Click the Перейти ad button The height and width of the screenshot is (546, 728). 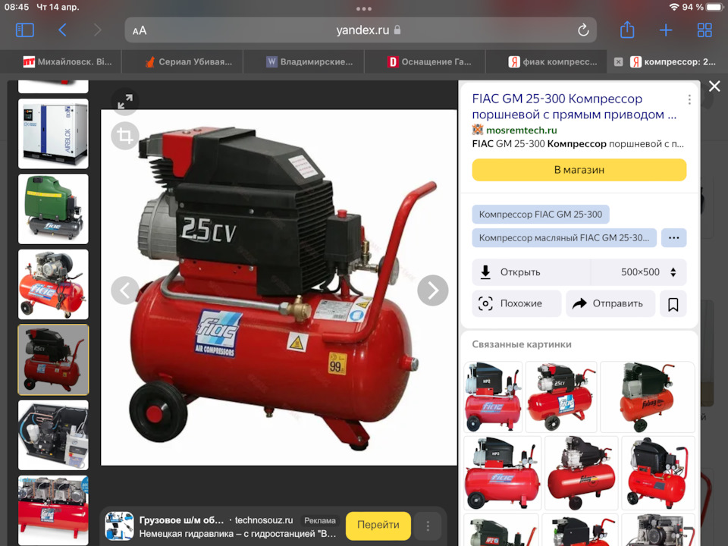click(378, 525)
